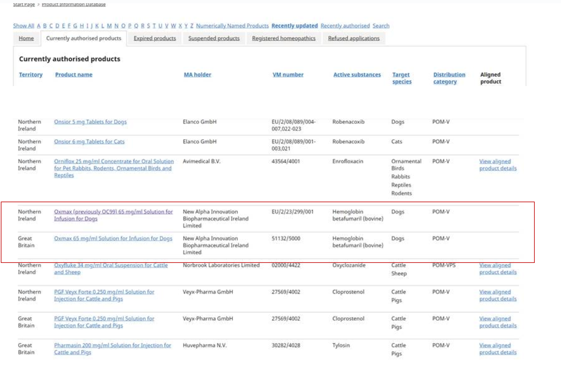Sort by Product name column header
Screen dimensions: 561x384
(74, 74)
